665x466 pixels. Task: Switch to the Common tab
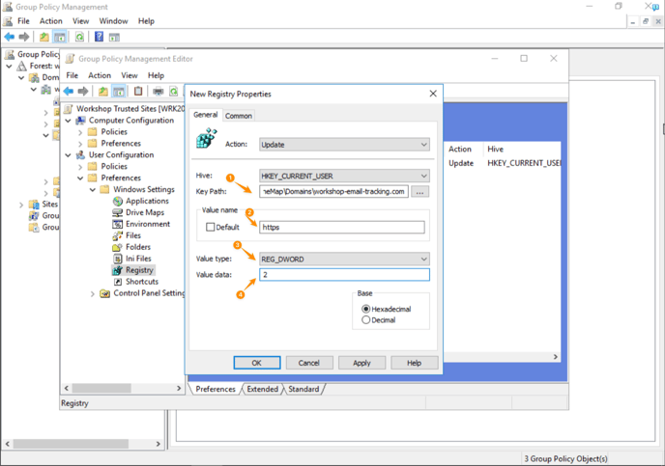point(239,116)
